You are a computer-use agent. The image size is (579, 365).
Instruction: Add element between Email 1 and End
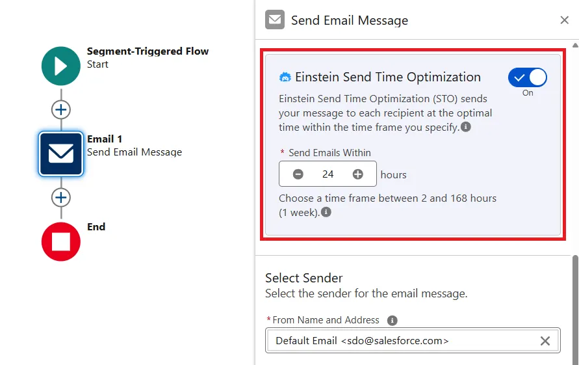click(60, 197)
